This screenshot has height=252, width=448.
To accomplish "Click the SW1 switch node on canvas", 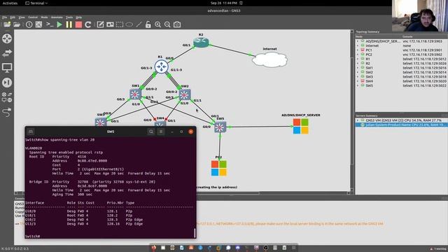I will tap(135, 94).
